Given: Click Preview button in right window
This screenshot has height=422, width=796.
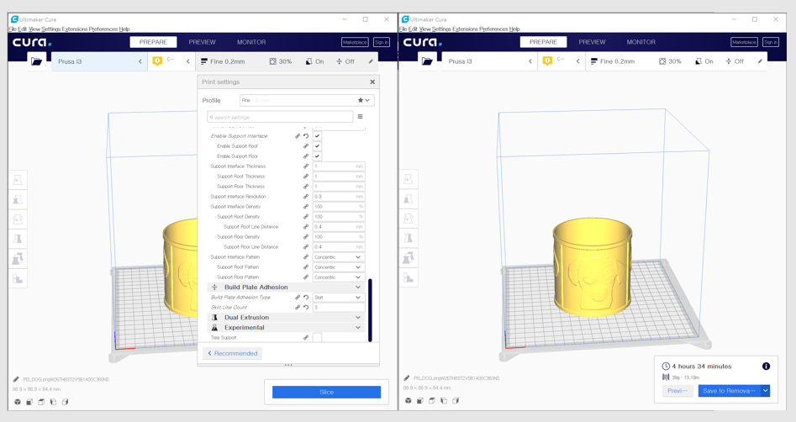Looking at the screenshot, I should click(677, 391).
